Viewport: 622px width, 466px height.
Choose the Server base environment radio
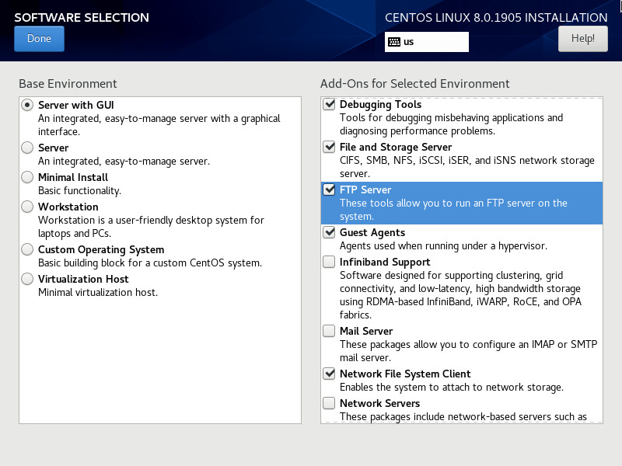(27, 148)
